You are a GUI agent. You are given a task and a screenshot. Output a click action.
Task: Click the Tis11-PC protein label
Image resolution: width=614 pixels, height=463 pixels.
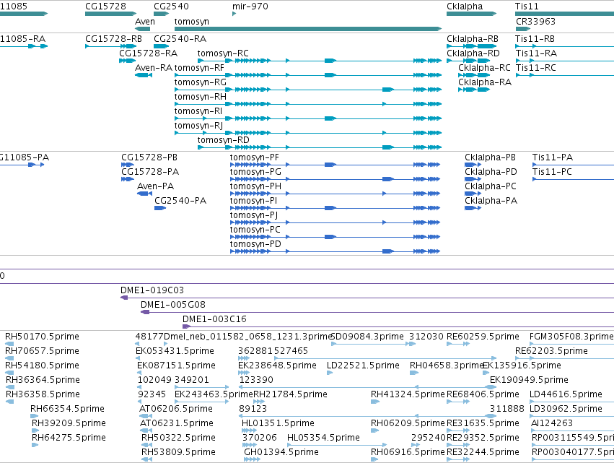[x=552, y=172]
